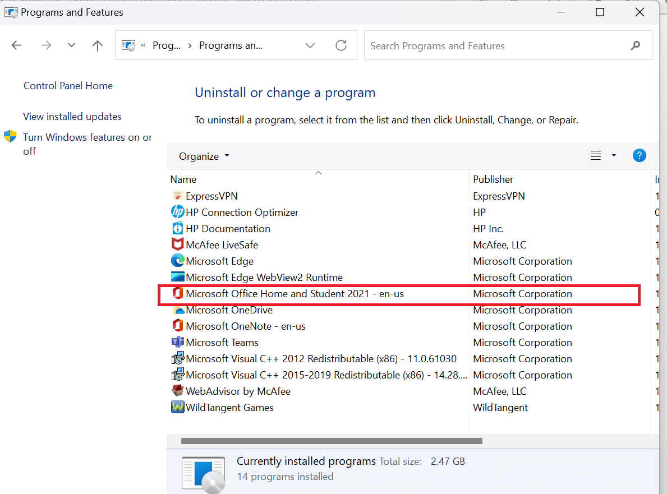Image resolution: width=667 pixels, height=494 pixels.
Task: Click the Control Panel address bar icon
Action: [128, 45]
